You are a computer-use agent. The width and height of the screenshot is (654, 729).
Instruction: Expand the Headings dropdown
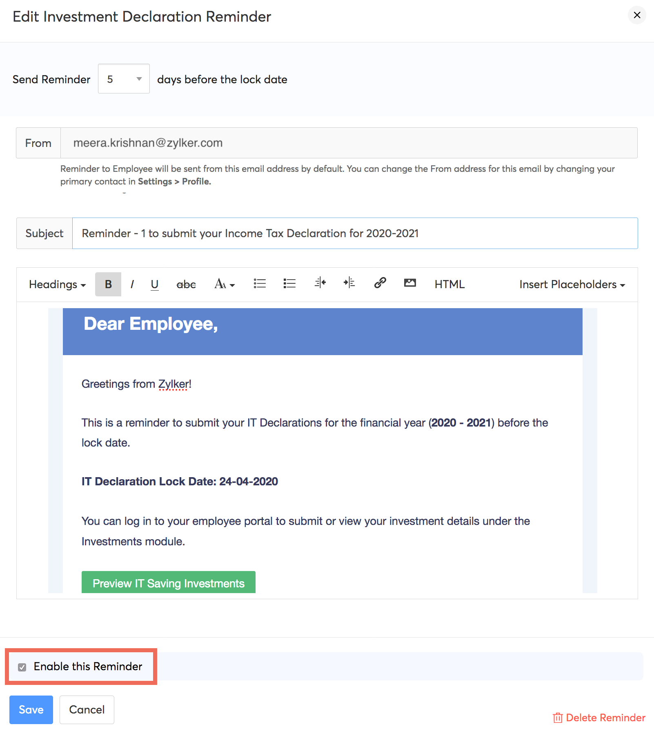pos(57,284)
